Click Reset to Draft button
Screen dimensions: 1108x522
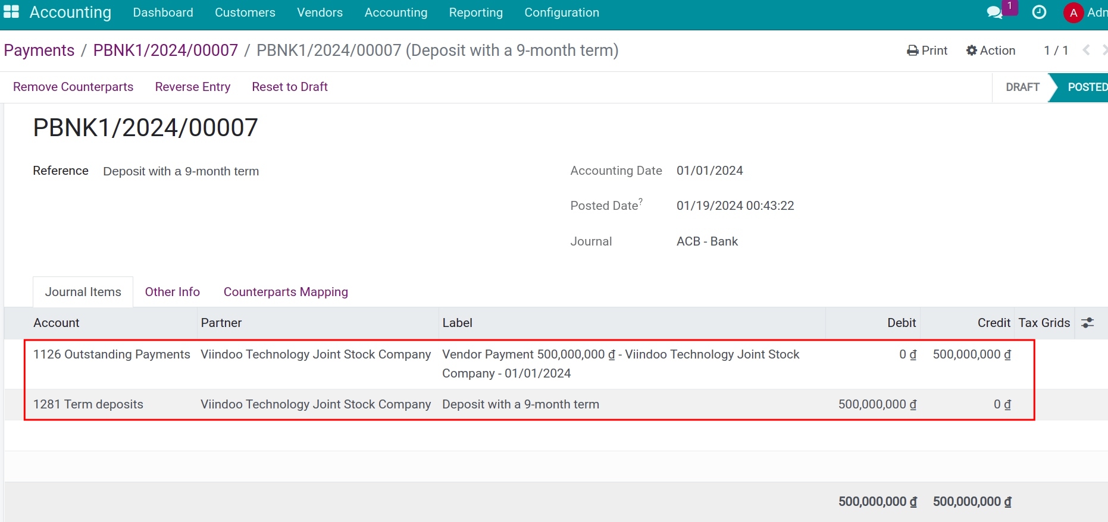290,87
